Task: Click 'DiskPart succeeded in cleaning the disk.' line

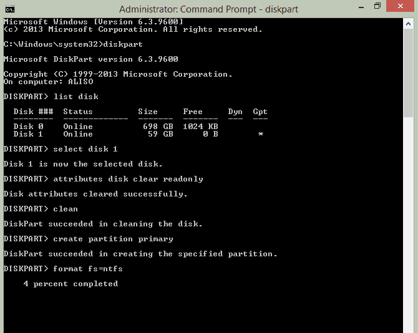Action: click(103, 223)
